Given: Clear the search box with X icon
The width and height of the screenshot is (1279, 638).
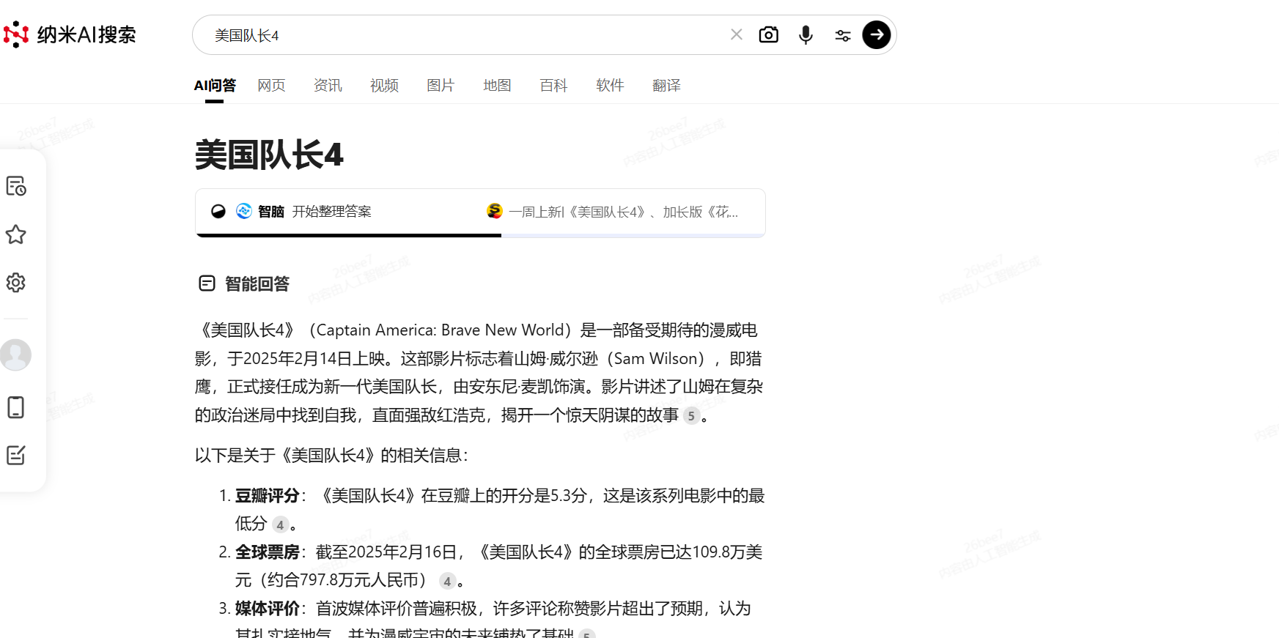Looking at the screenshot, I should point(737,34).
